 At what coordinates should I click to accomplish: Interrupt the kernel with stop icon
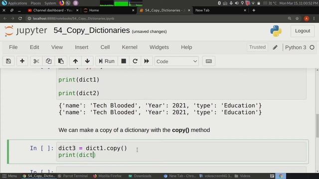tap(124, 61)
